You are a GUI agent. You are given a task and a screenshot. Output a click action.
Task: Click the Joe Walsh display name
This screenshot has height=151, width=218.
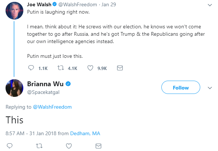tap(39, 4)
